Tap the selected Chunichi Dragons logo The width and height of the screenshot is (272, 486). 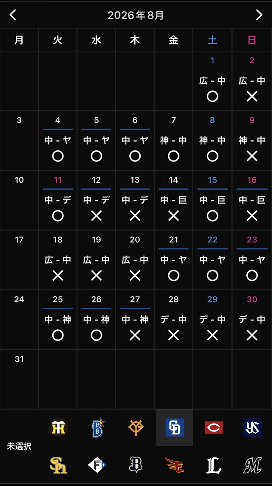point(174,427)
